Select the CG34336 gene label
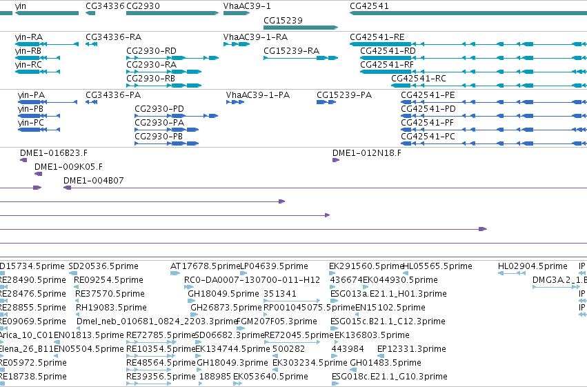The height and width of the screenshot is (387, 587). click(106, 6)
